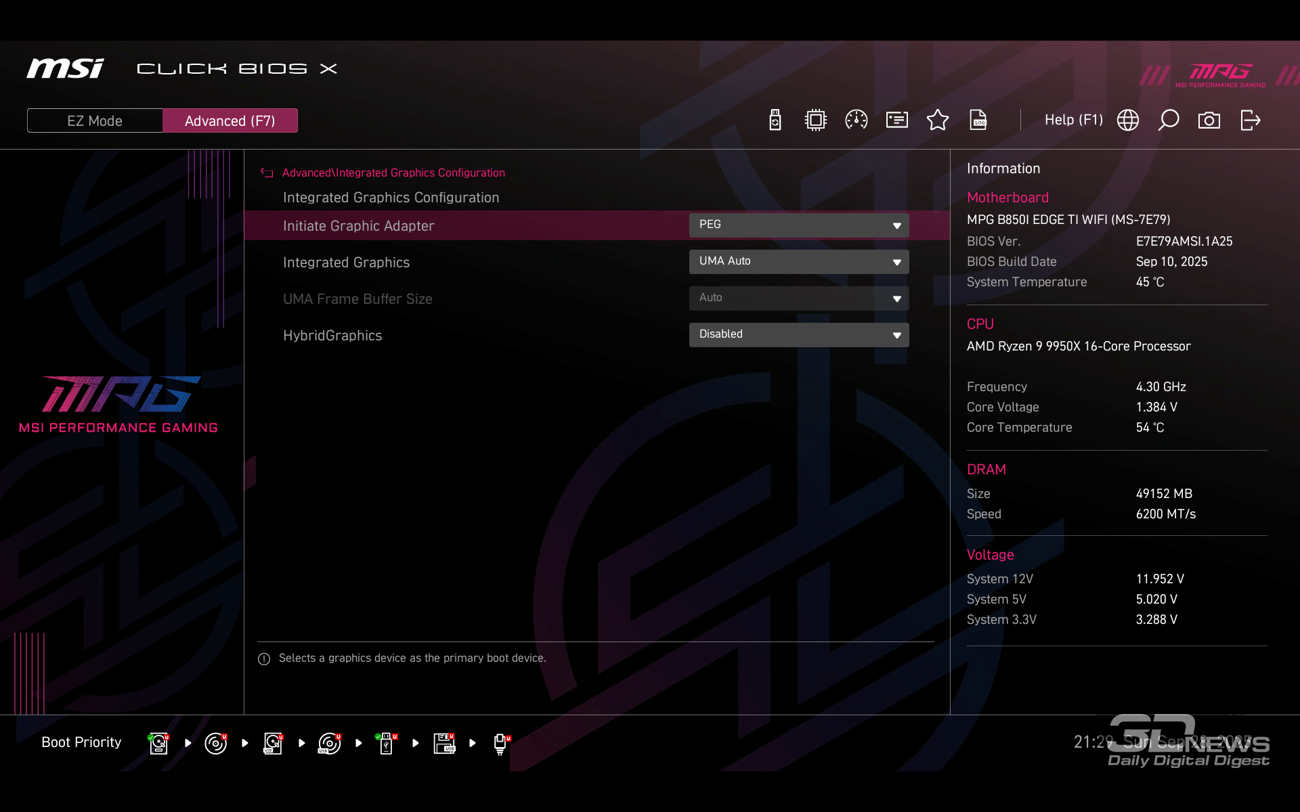Open search with magnifier icon
This screenshot has height=812, width=1300.
[x=1169, y=120]
